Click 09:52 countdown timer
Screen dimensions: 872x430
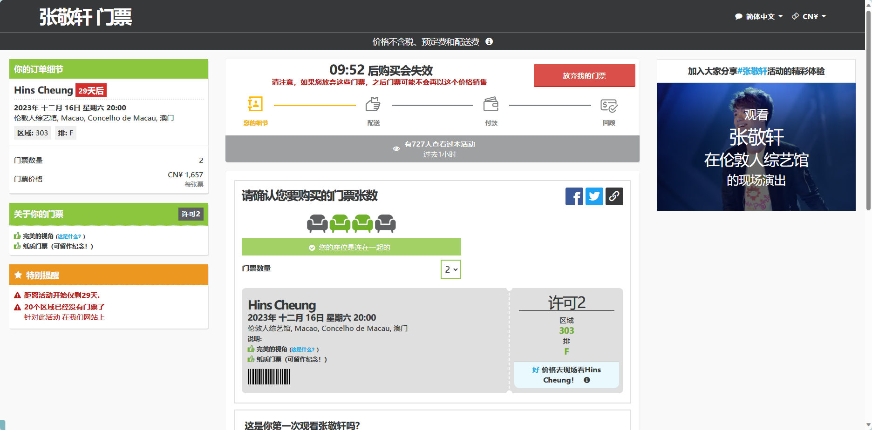pyautogui.click(x=347, y=70)
